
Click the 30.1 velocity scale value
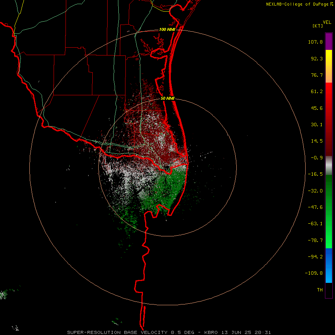pyautogui.click(x=317, y=125)
